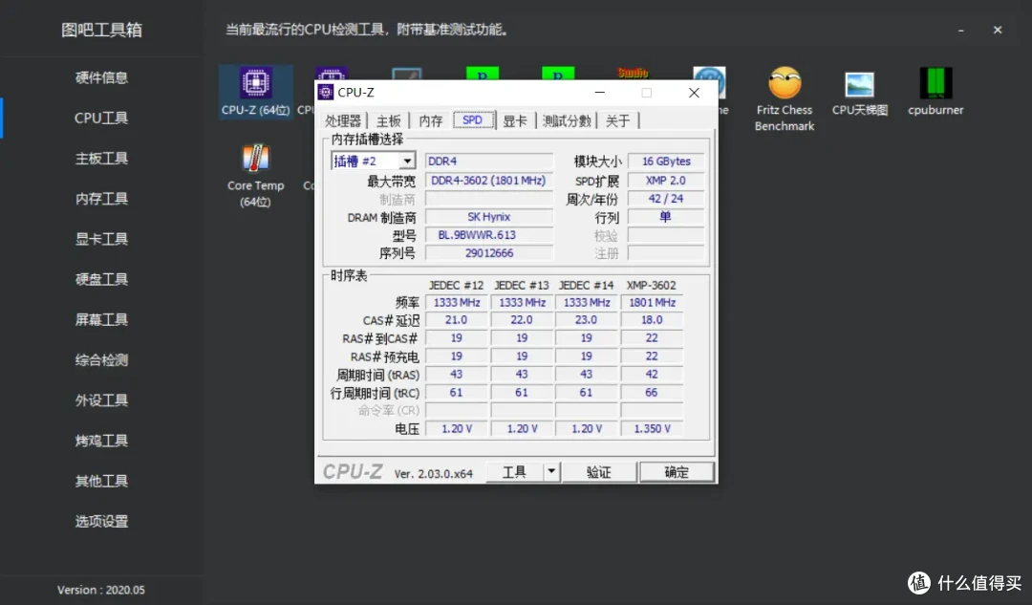The height and width of the screenshot is (605, 1032).
Task: Open the CPU天梯图 icon
Action: click(x=860, y=92)
